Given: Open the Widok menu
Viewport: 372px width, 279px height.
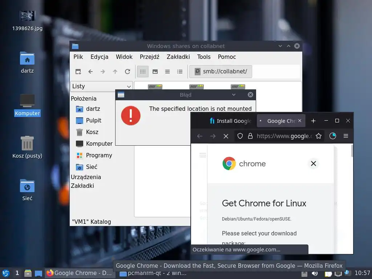Looking at the screenshot, I should point(124,57).
